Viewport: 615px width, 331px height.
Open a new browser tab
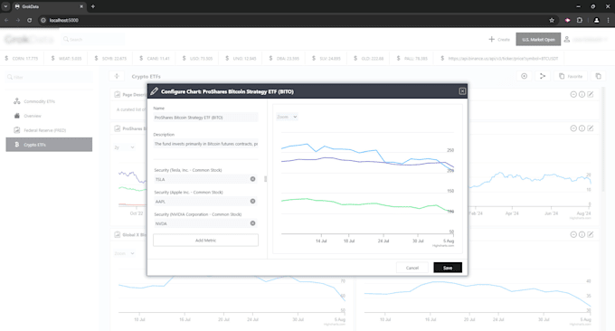pos(93,6)
